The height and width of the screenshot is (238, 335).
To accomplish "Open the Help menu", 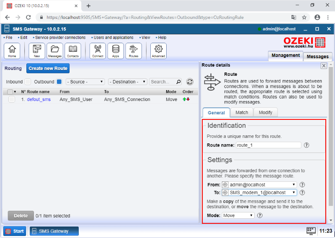I will (x=161, y=37).
